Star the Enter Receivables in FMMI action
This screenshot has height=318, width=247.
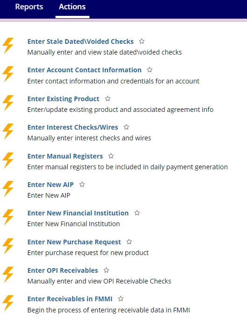(x=121, y=299)
